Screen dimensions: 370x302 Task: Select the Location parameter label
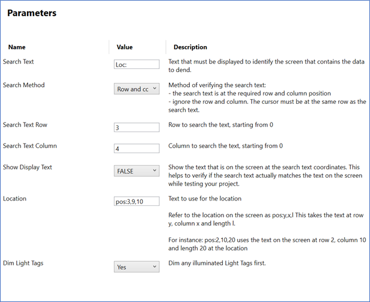pos(14,199)
